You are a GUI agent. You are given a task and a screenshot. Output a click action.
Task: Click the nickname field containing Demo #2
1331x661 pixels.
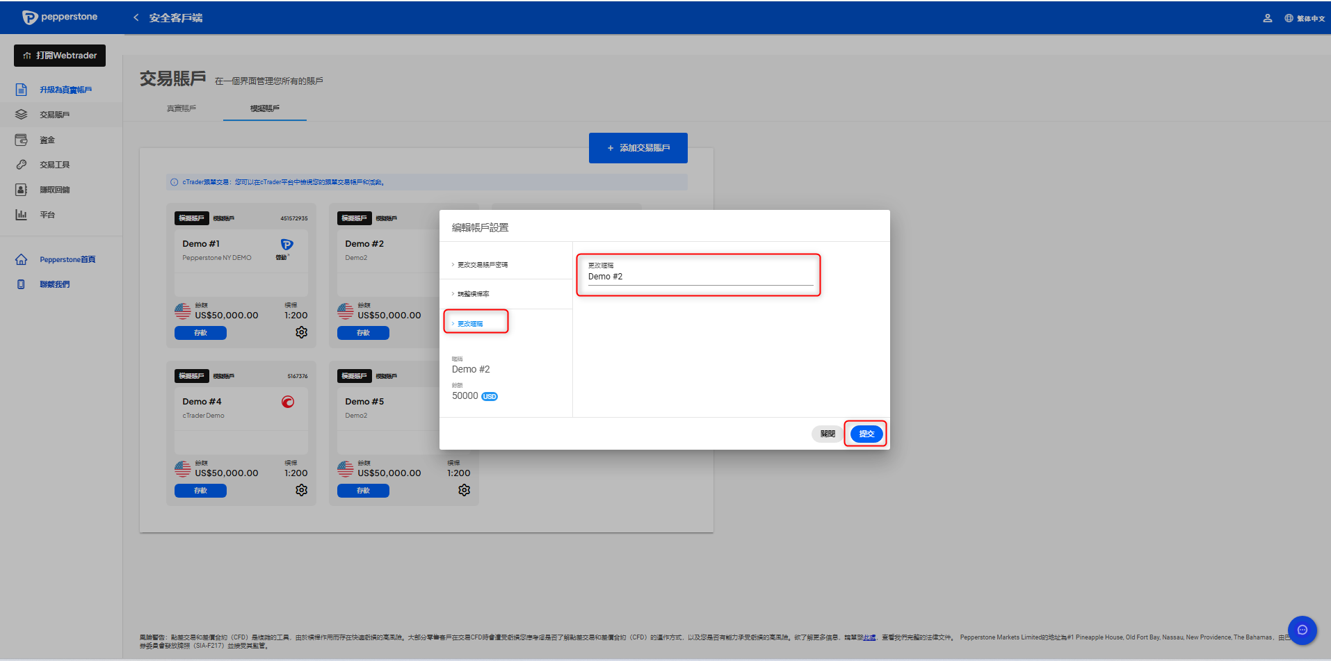tap(700, 277)
